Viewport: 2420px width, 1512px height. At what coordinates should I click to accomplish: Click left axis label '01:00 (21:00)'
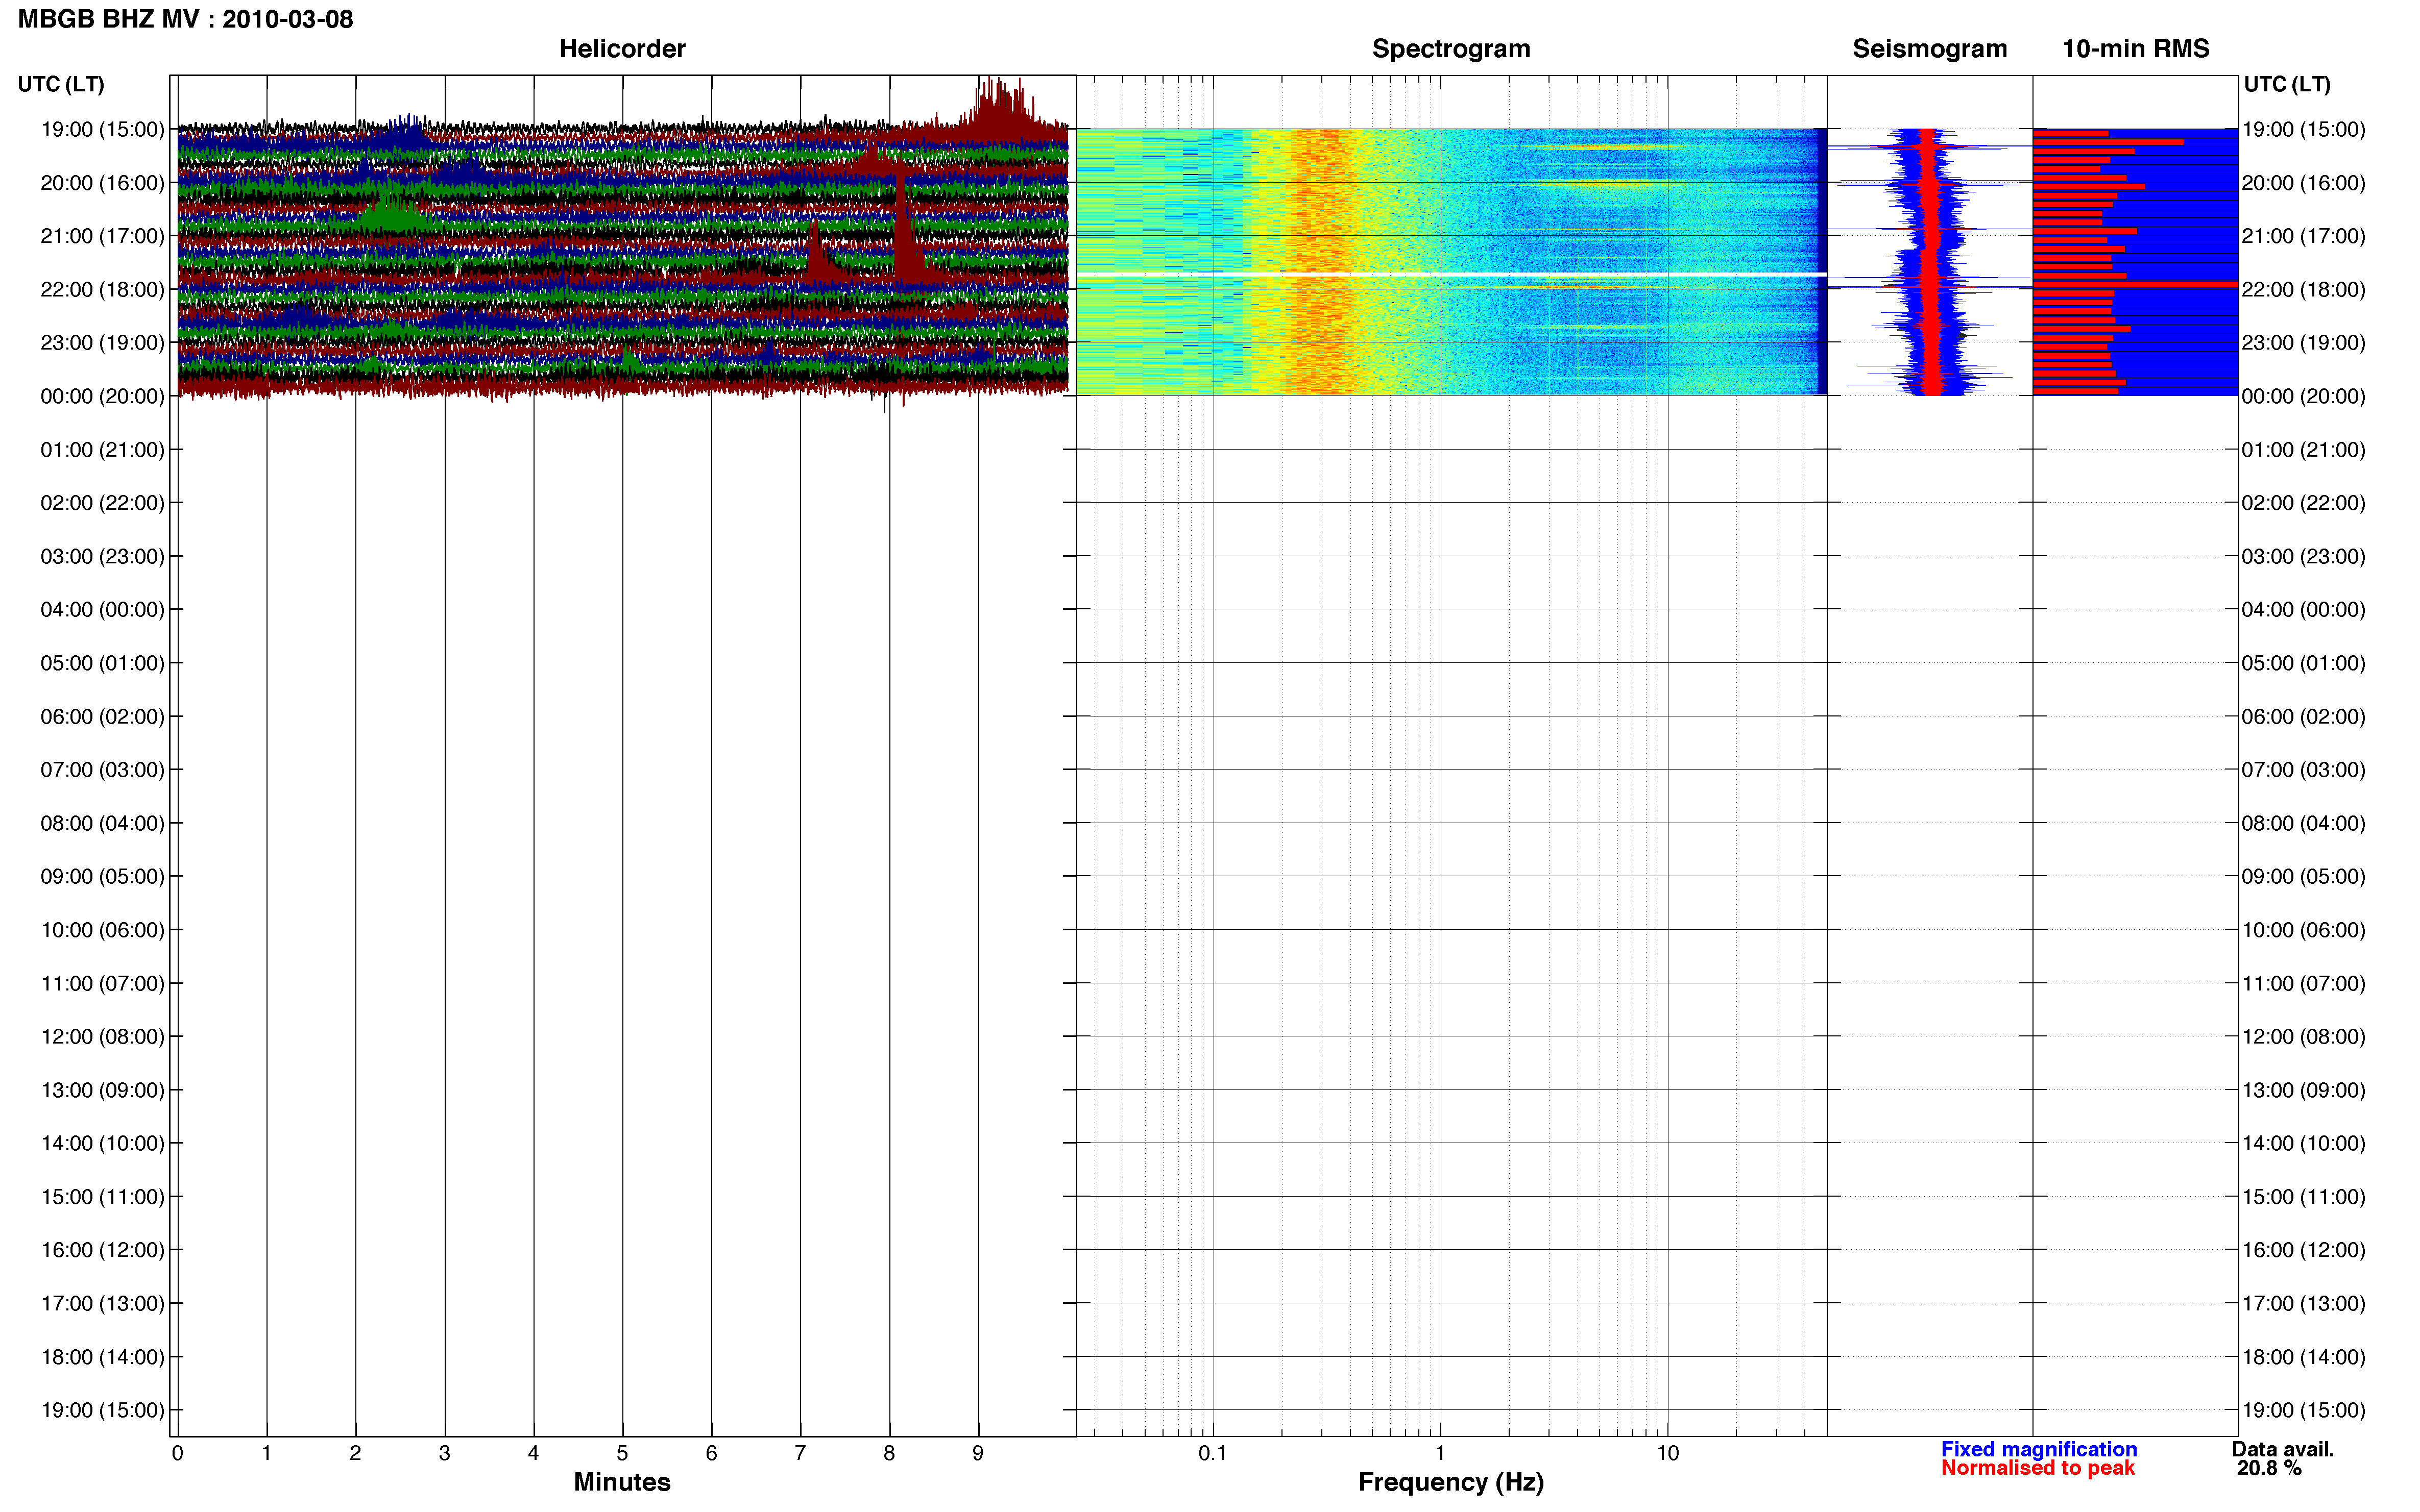[x=102, y=450]
